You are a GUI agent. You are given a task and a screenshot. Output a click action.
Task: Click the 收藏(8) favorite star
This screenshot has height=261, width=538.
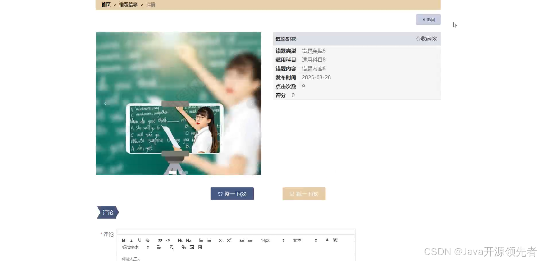pyautogui.click(x=426, y=39)
